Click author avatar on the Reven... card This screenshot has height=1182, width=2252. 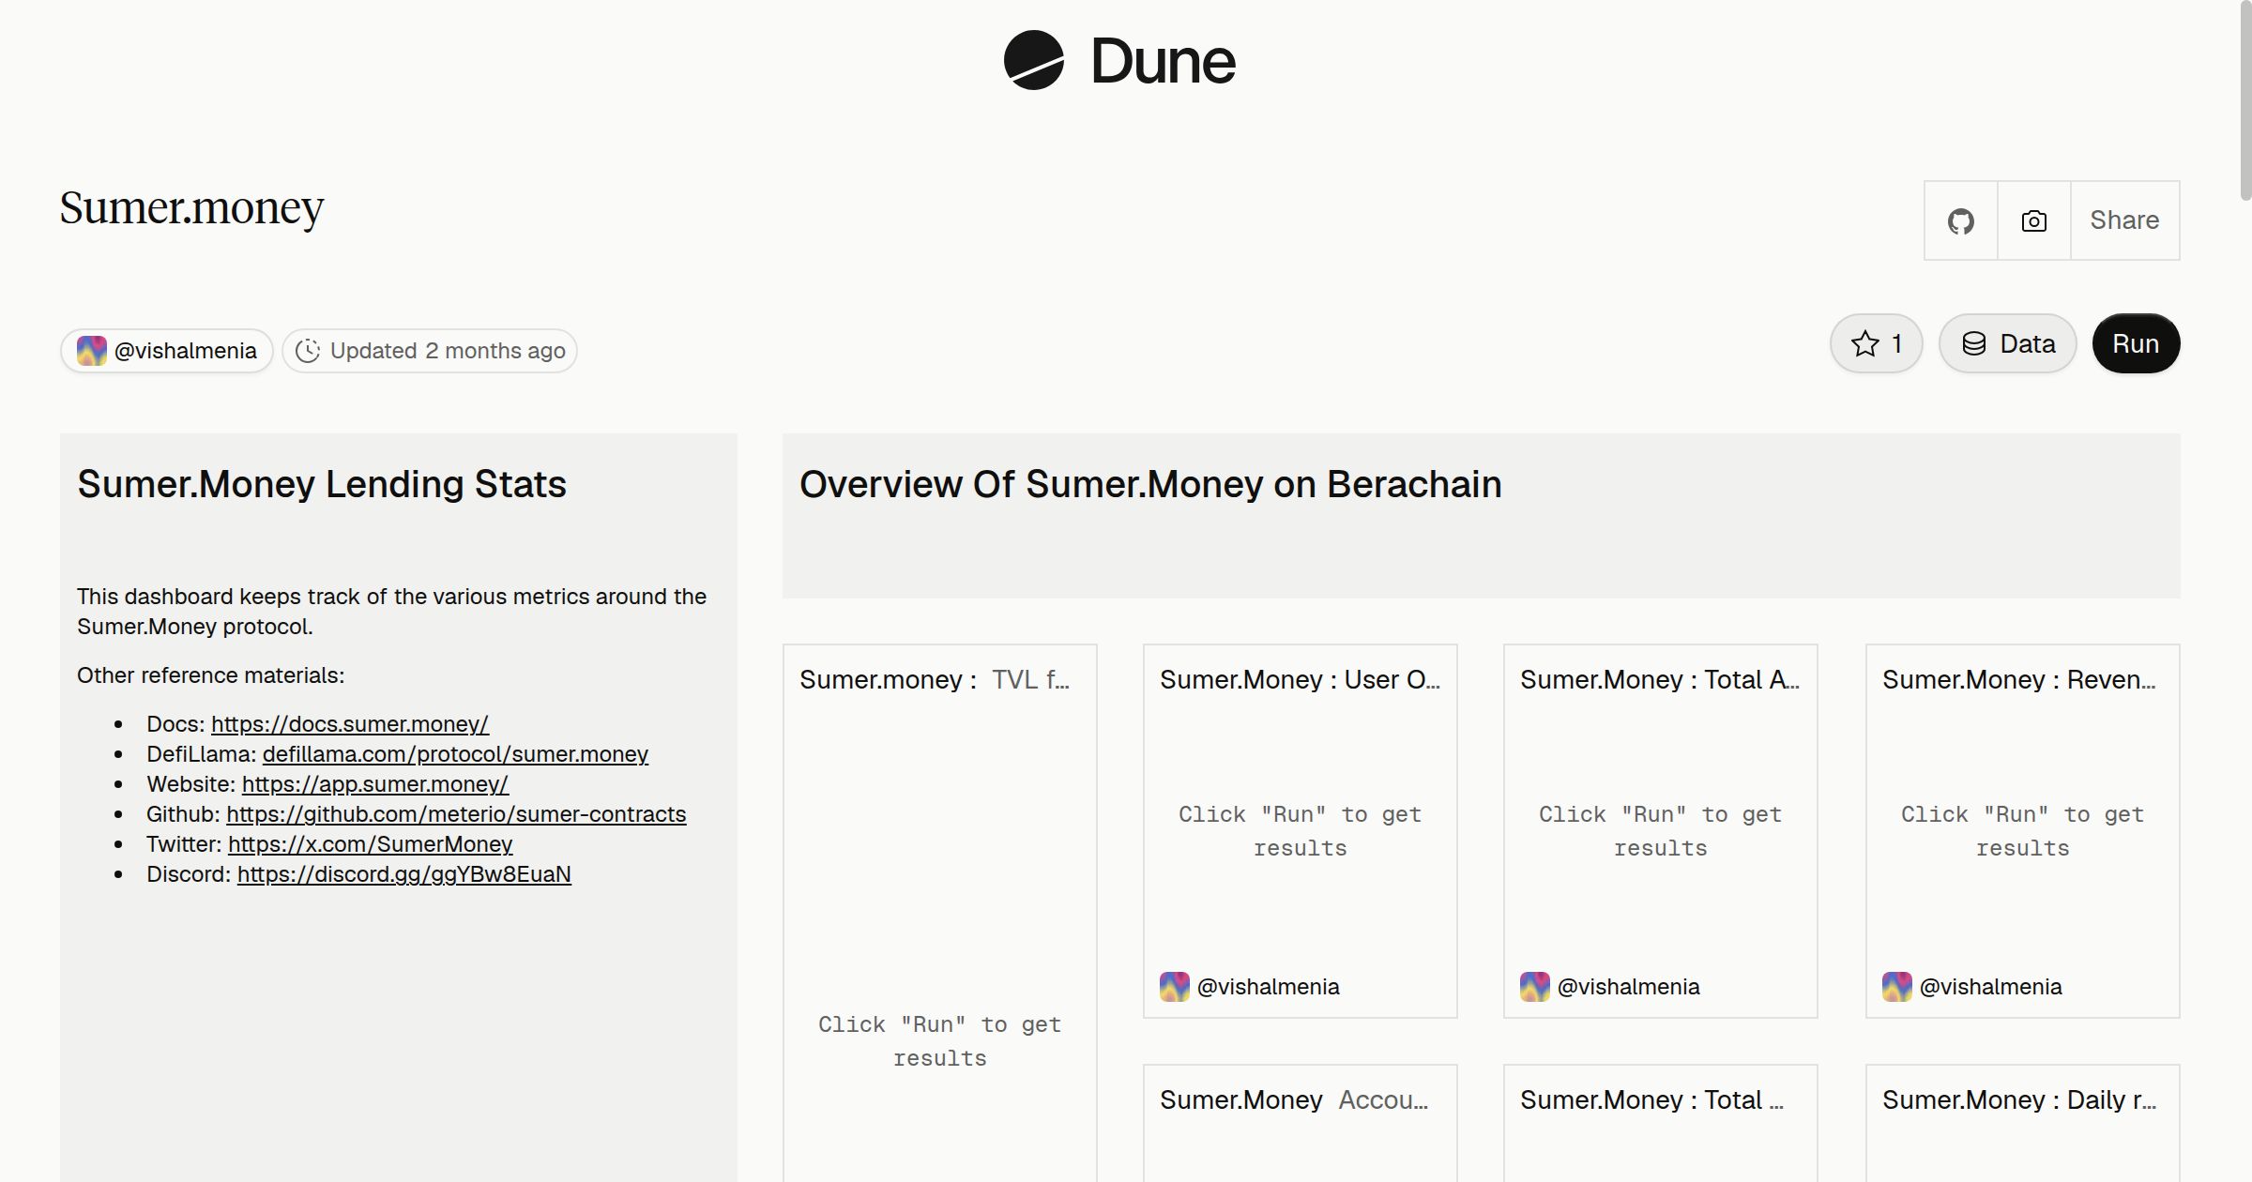[1897, 987]
